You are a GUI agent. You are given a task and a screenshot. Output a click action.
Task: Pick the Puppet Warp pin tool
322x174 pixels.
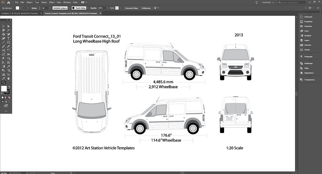coord(4,58)
